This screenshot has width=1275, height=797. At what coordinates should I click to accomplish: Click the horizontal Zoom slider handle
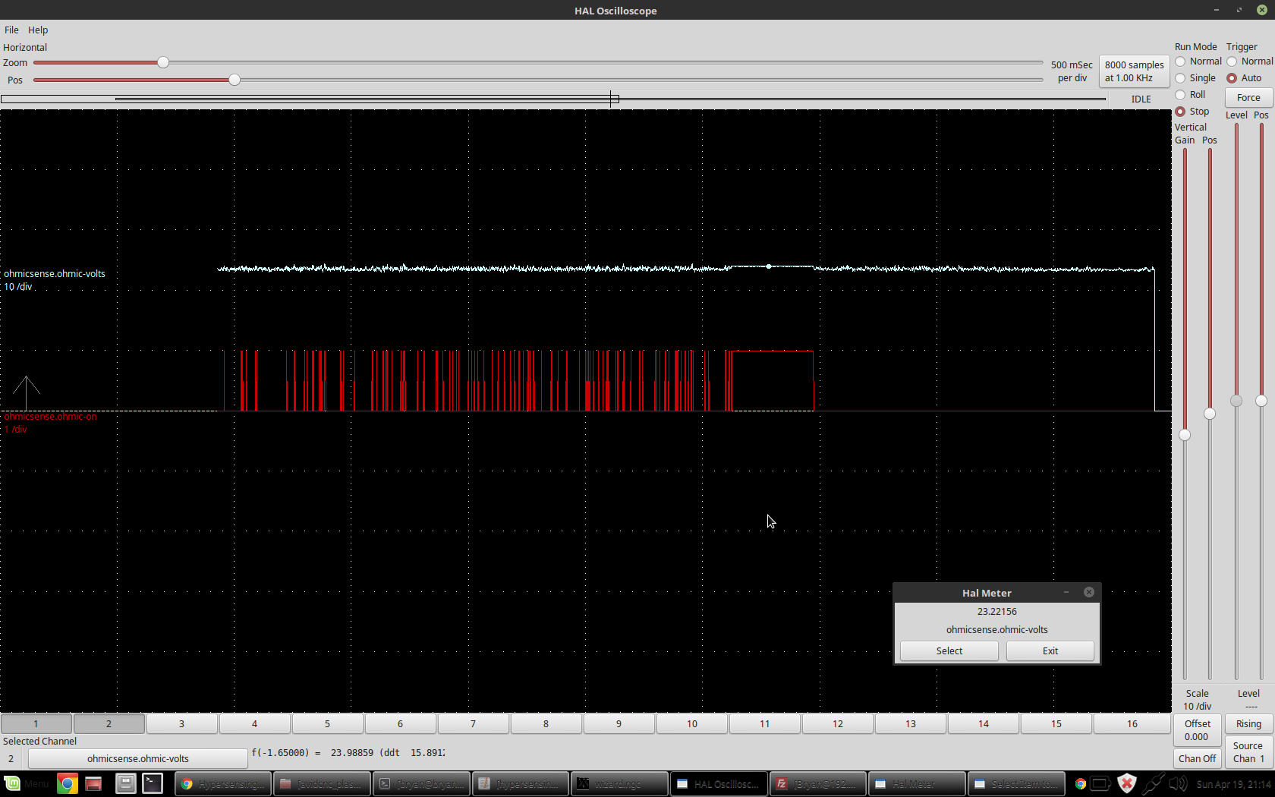[162, 62]
